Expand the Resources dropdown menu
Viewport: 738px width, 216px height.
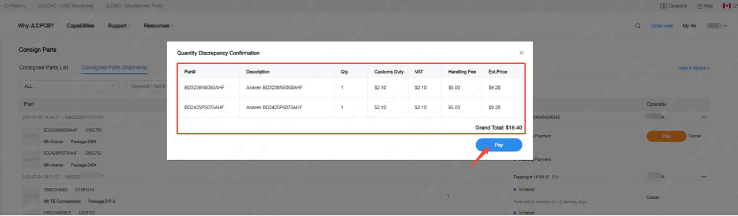coord(159,26)
